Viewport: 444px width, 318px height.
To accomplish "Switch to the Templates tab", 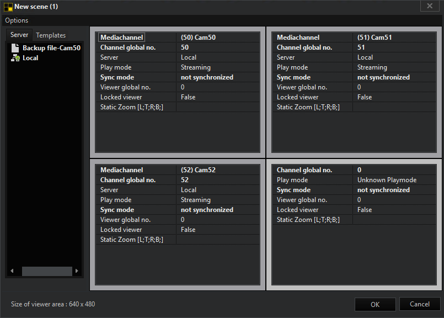I will point(51,35).
